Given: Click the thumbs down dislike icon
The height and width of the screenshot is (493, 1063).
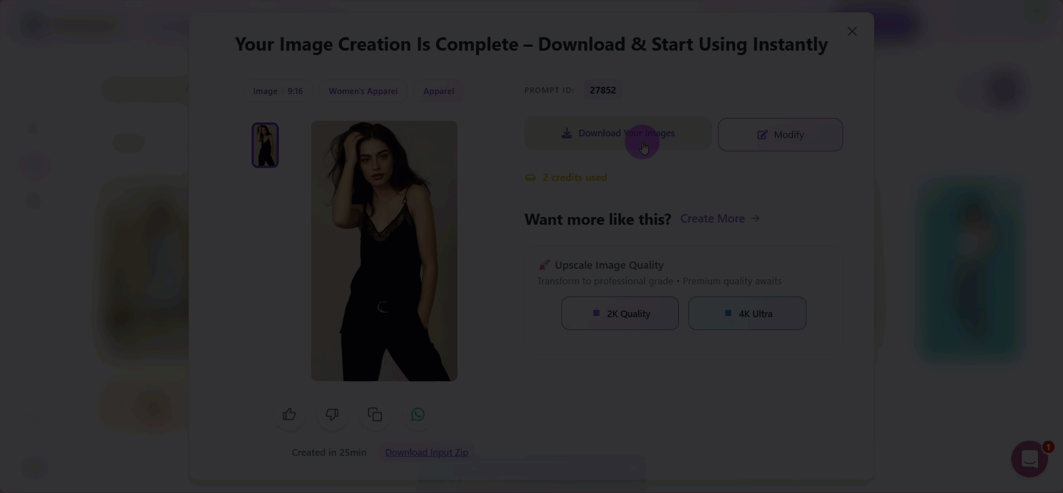Looking at the screenshot, I should [332, 415].
